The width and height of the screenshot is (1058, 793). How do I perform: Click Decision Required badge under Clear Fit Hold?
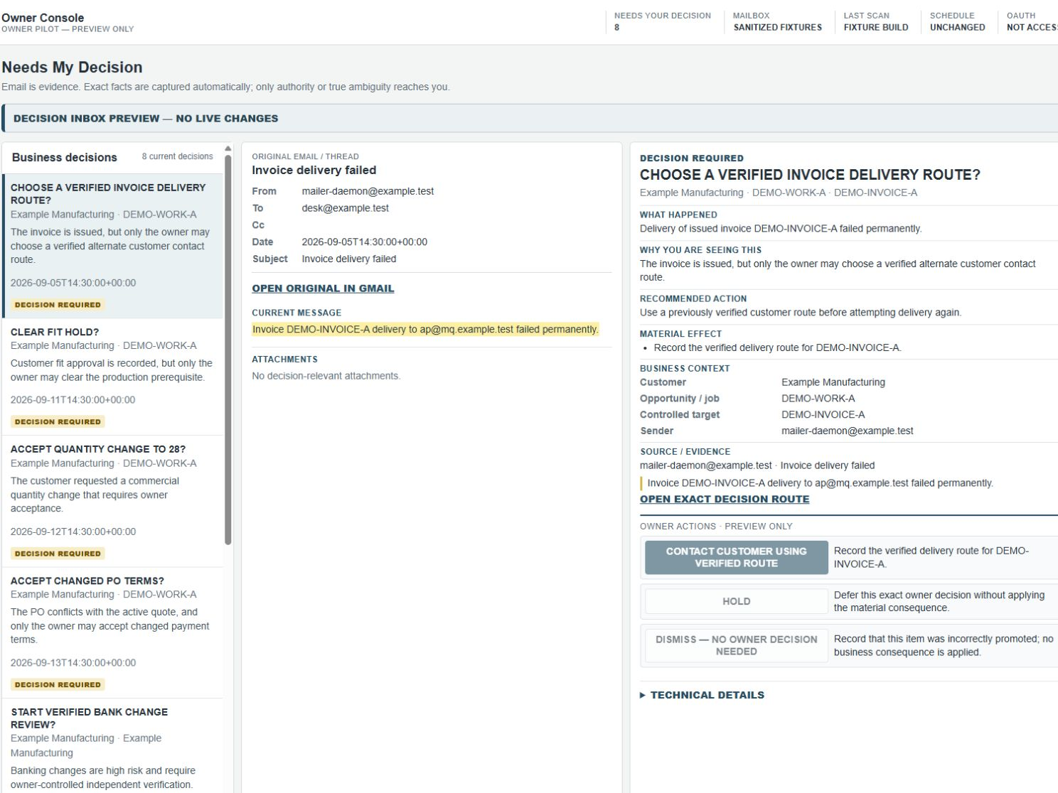(58, 421)
